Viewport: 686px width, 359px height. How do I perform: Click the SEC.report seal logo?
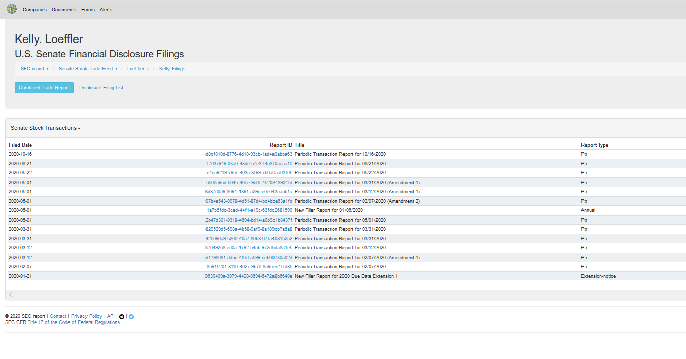[11, 9]
